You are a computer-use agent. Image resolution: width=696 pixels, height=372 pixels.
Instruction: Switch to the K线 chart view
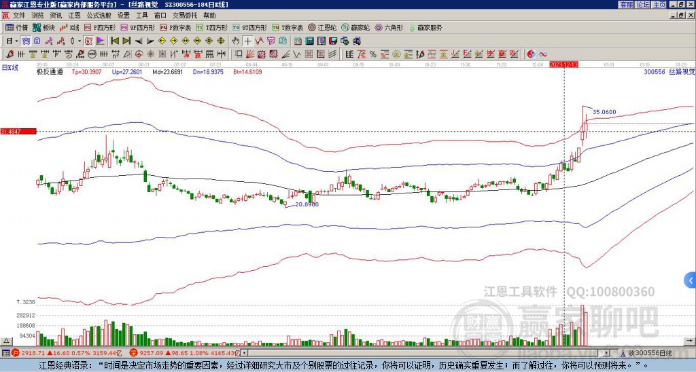tap(70, 27)
